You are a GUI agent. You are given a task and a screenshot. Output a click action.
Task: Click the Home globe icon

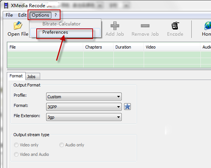208,26
